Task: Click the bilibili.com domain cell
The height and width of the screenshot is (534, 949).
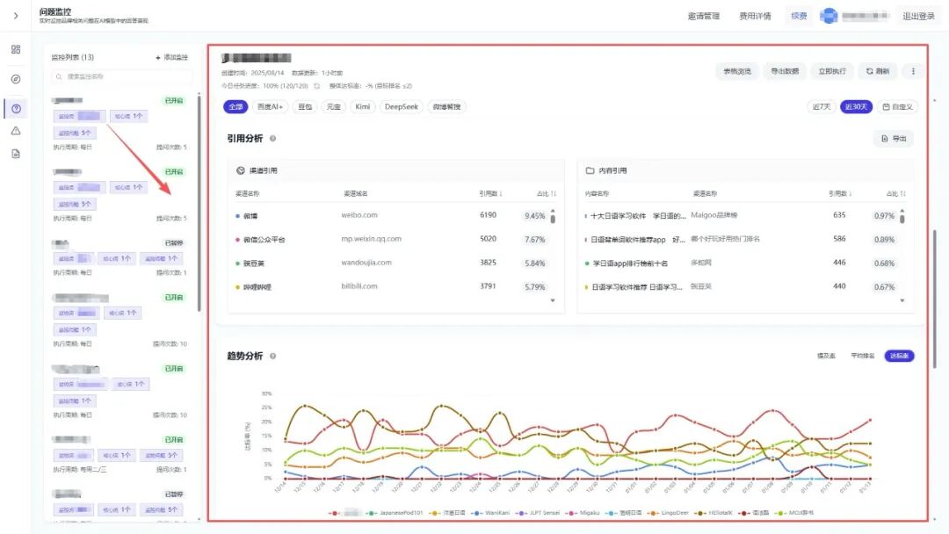Action: coord(359,286)
